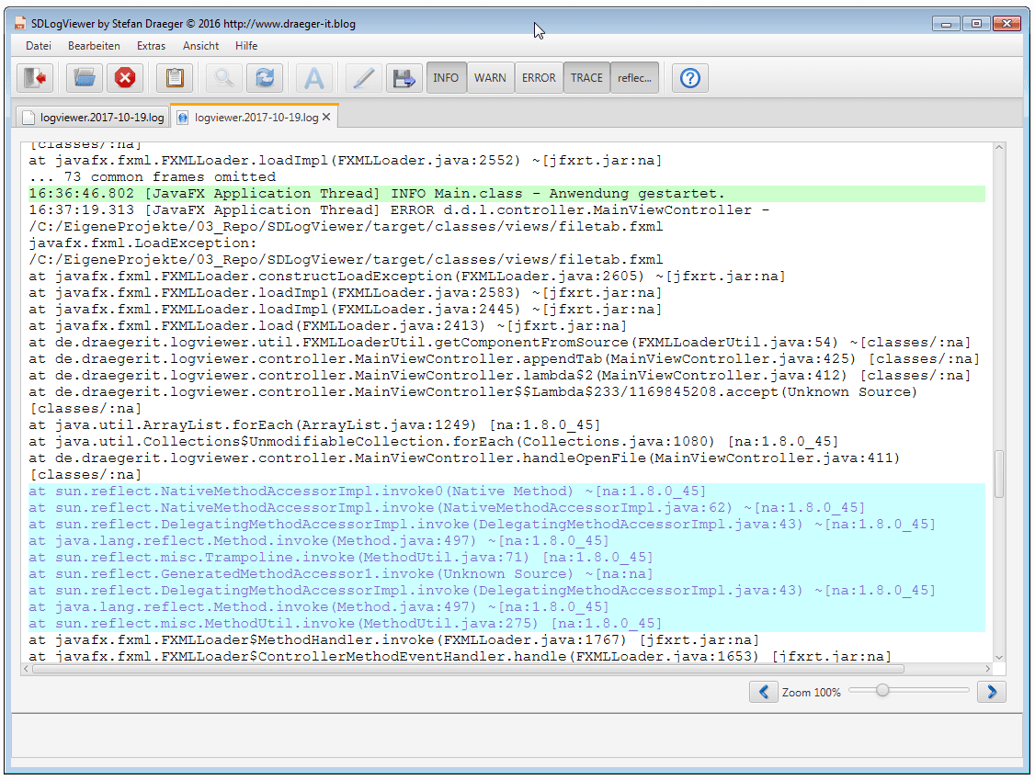The height and width of the screenshot is (780, 1035).
Task: Click the refresh log toolbar icon
Action: point(265,78)
